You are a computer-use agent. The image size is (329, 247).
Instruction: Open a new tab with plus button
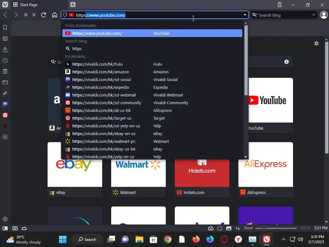coord(73,5)
